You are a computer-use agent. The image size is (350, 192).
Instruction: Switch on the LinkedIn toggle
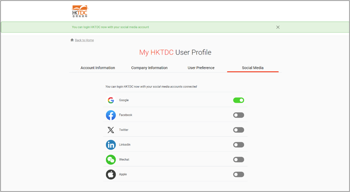click(x=239, y=145)
